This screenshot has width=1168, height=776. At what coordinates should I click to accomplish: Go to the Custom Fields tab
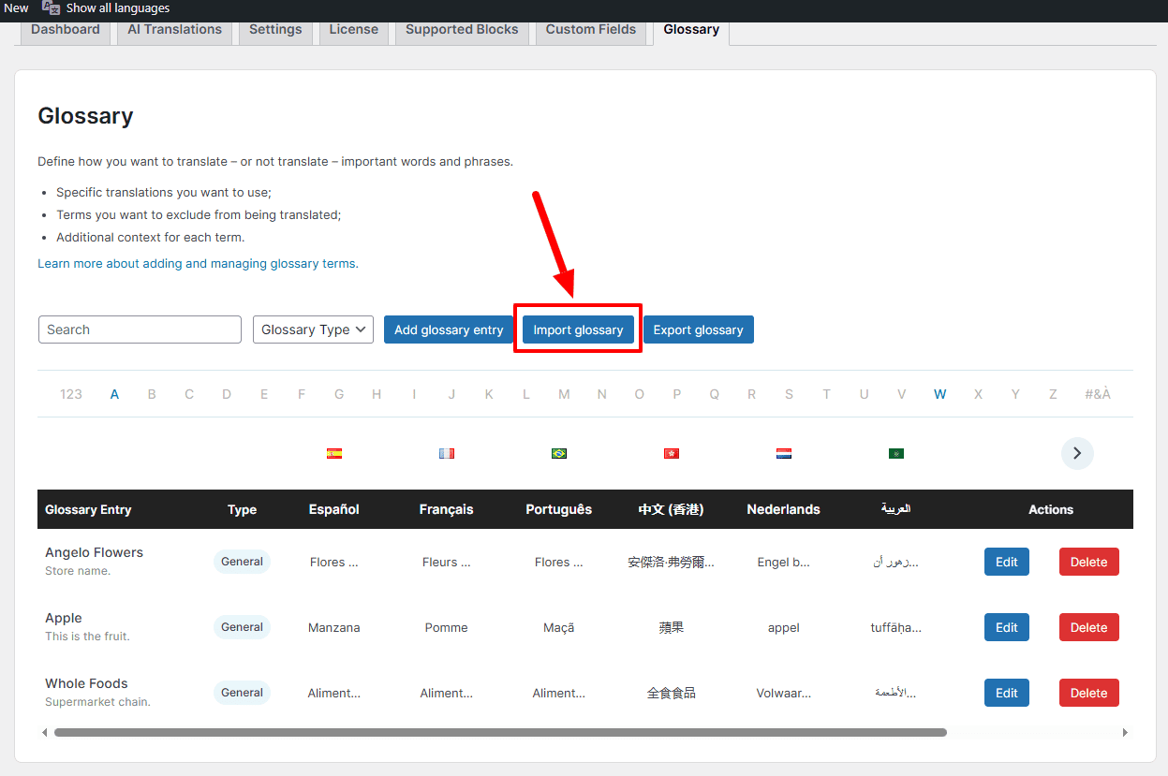point(591,30)
